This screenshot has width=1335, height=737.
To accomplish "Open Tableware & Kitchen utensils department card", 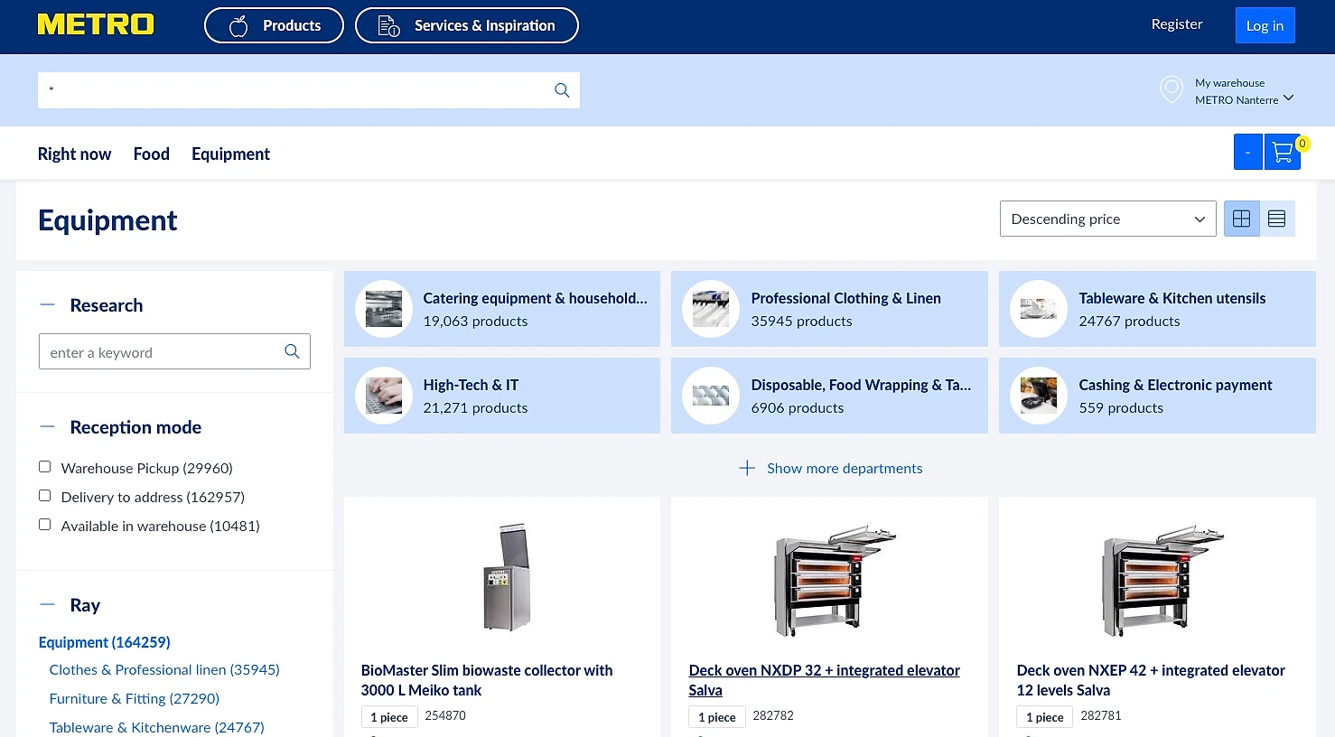I will (x=1157, y=309).
